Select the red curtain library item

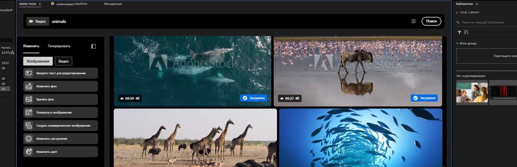[x=503, y=92]
